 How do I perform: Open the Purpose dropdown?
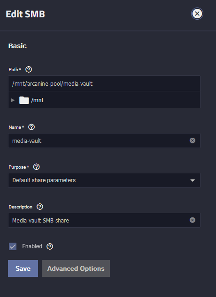[x=104, y=180]
